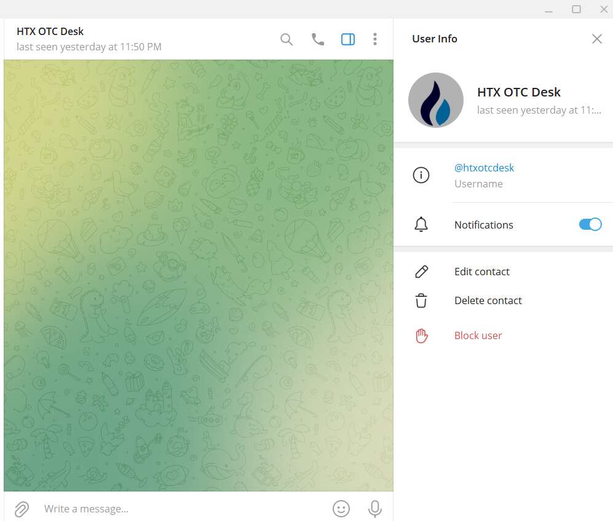
Task: Click the @htxotcdesk username link
Action: [x=484, y=168]
